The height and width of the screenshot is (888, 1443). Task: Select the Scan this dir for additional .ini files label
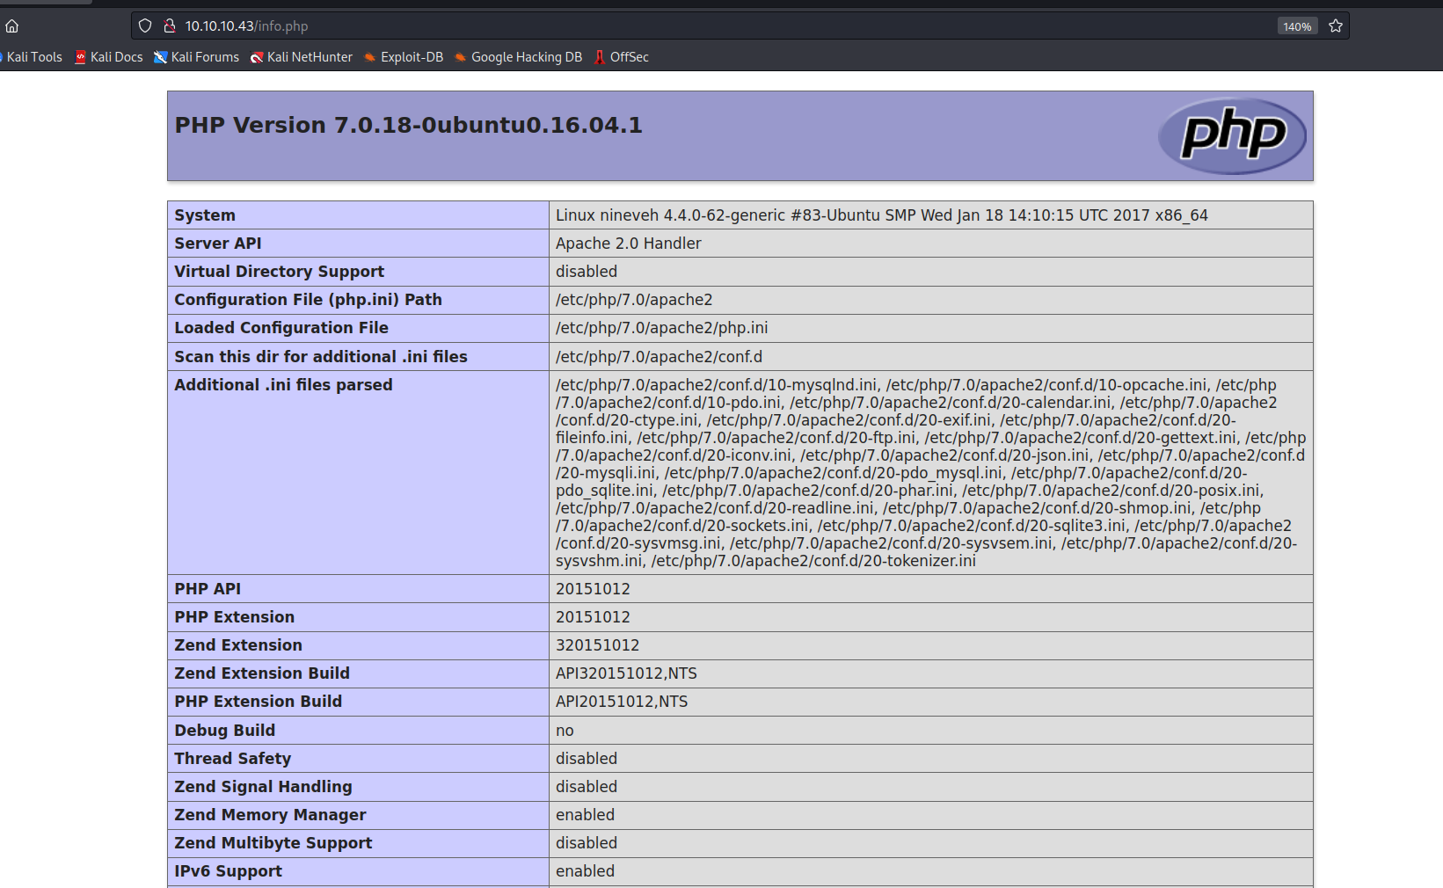pos(321,357)
